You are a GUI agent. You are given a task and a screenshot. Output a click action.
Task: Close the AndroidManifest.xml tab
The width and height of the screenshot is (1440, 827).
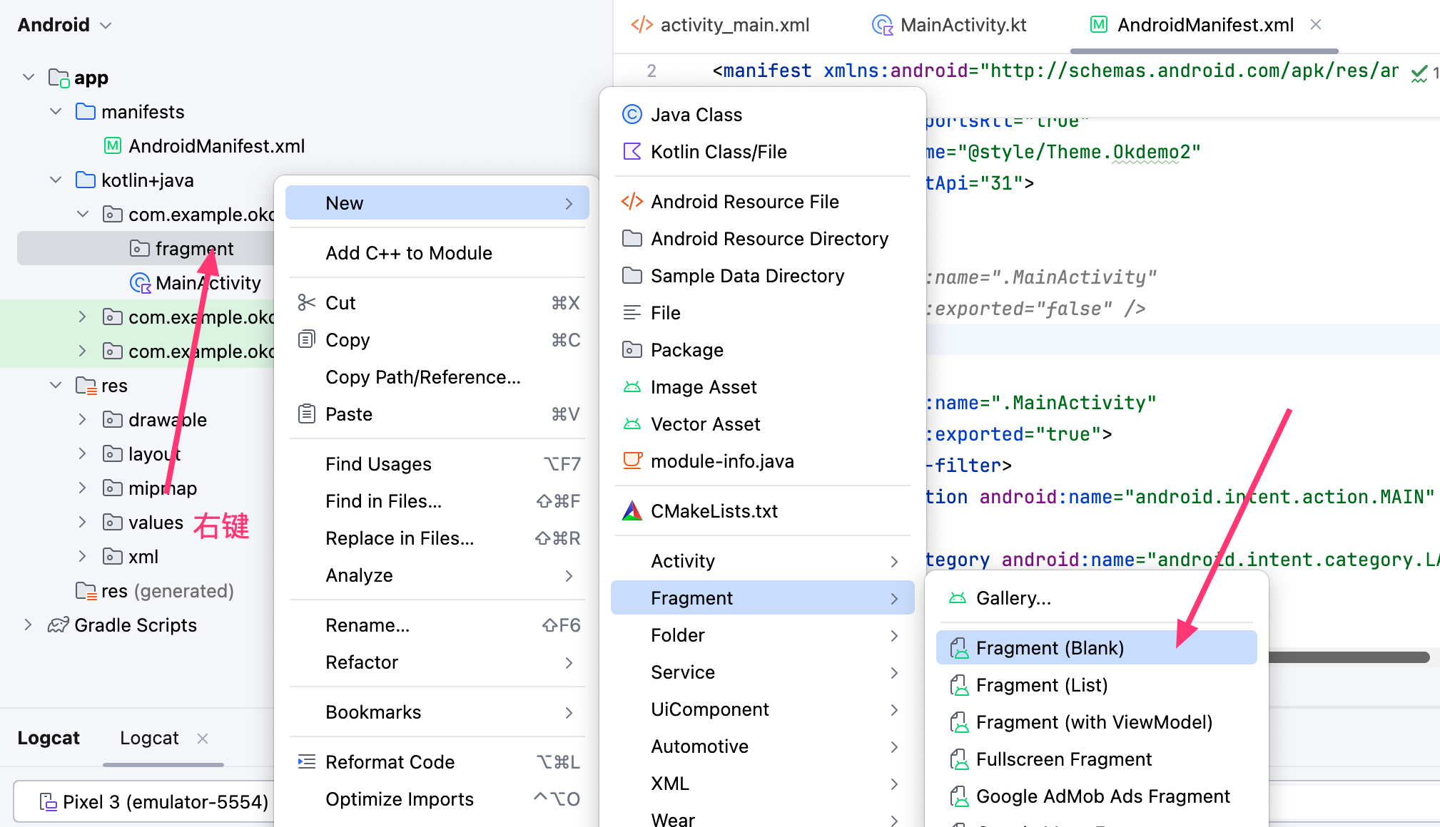click(1316, 25)
